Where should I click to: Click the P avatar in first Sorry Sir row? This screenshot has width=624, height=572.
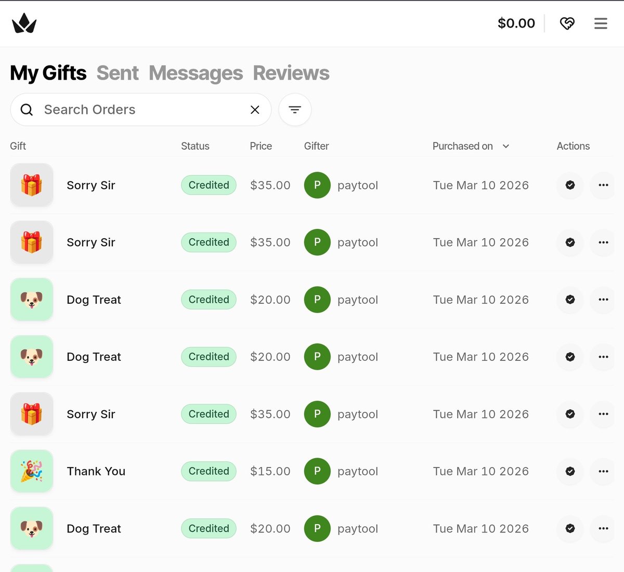(x=317, y=185)
